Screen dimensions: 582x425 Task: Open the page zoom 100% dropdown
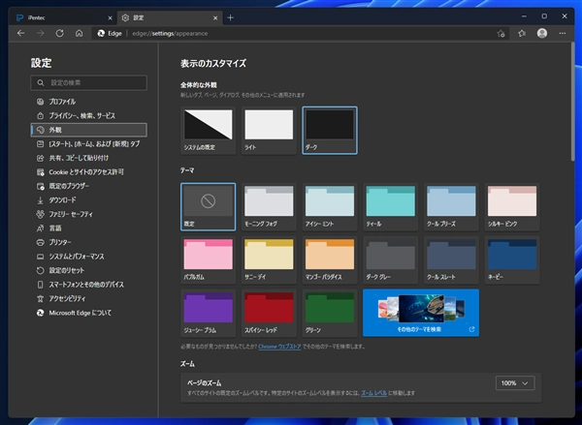(514, 383)
